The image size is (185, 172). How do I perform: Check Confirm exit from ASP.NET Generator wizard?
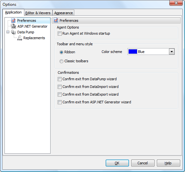click(x=60, y=102)
